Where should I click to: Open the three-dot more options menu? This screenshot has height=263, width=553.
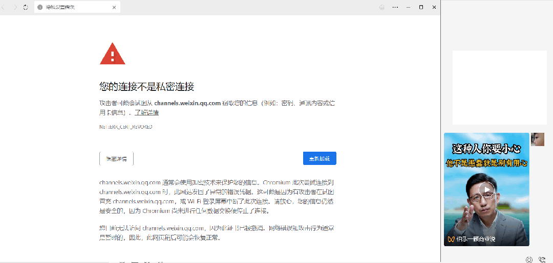click(395, 7)
